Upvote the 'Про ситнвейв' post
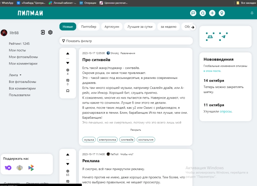 (68, 54)
